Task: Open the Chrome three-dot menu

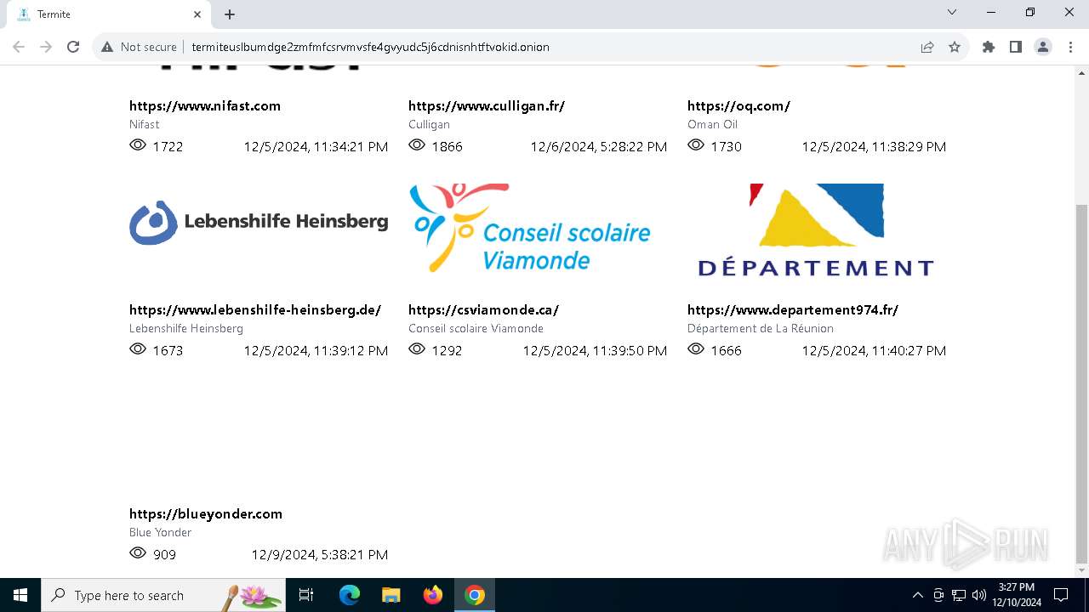Action: pyautogui.click(x=1069, y=47)
